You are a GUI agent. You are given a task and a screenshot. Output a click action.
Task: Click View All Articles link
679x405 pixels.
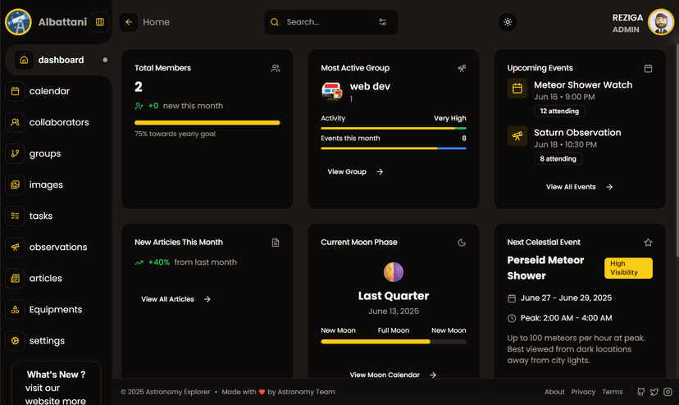click(x=175, y=299)
